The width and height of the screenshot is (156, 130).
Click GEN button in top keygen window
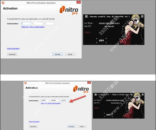[101, 40]
